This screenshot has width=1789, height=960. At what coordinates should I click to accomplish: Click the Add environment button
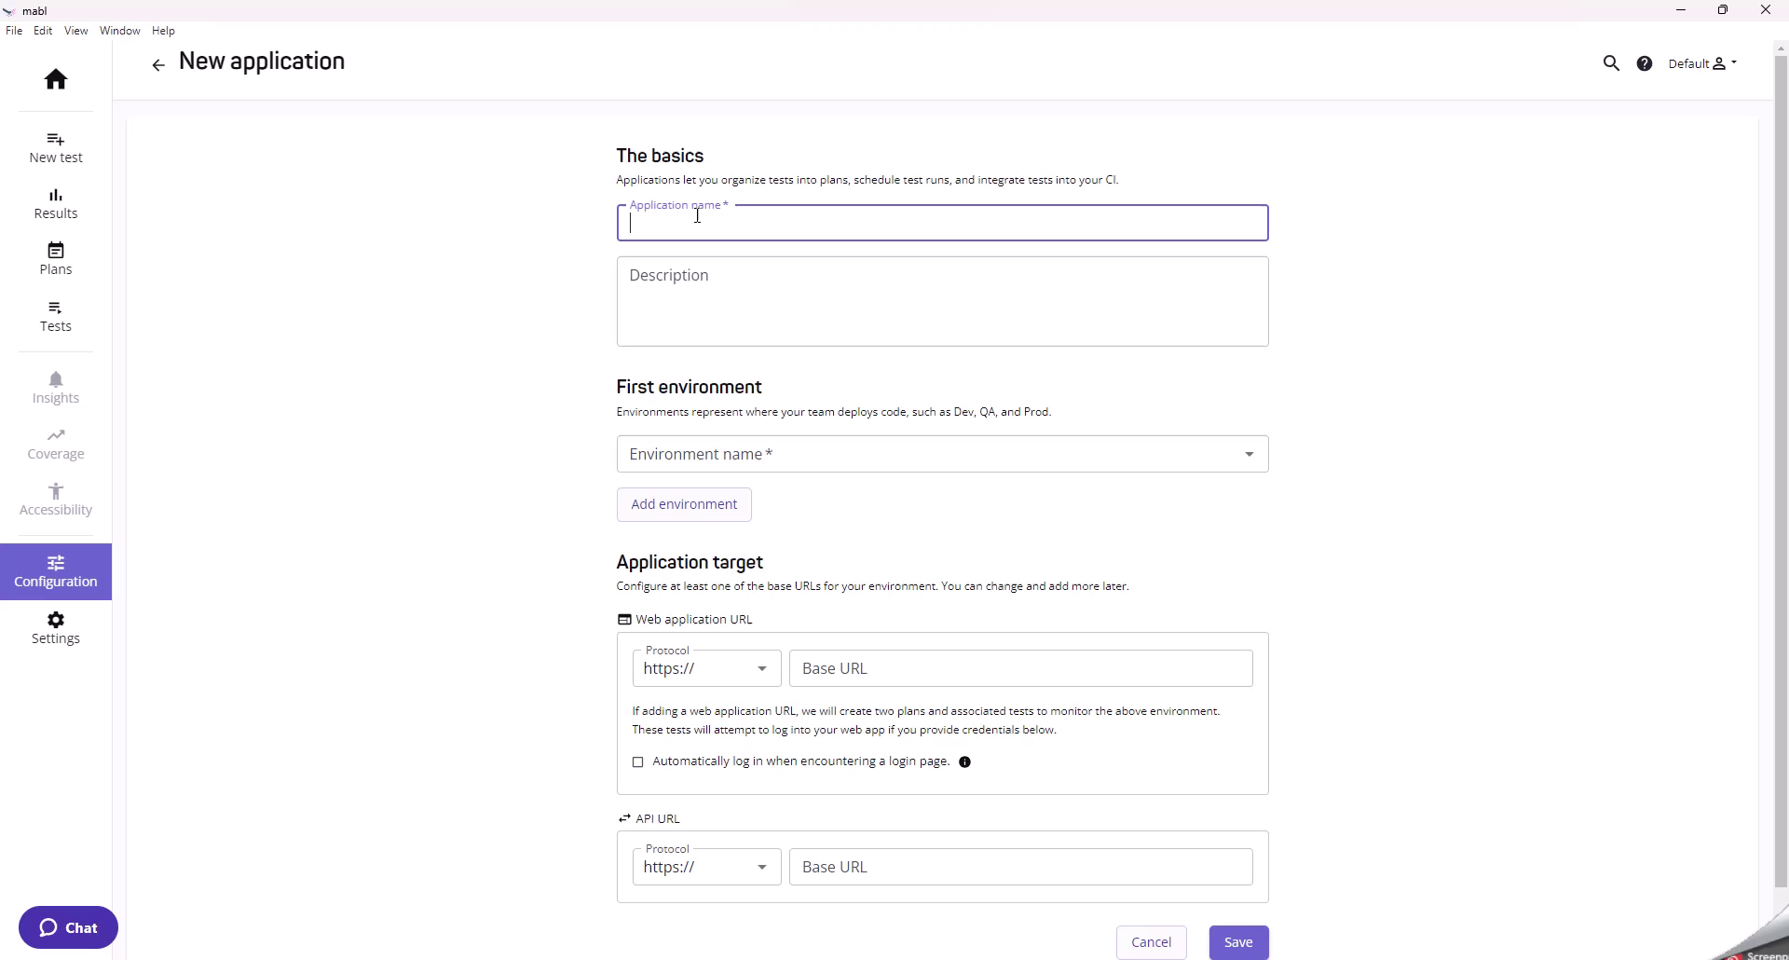pos(684,504)
